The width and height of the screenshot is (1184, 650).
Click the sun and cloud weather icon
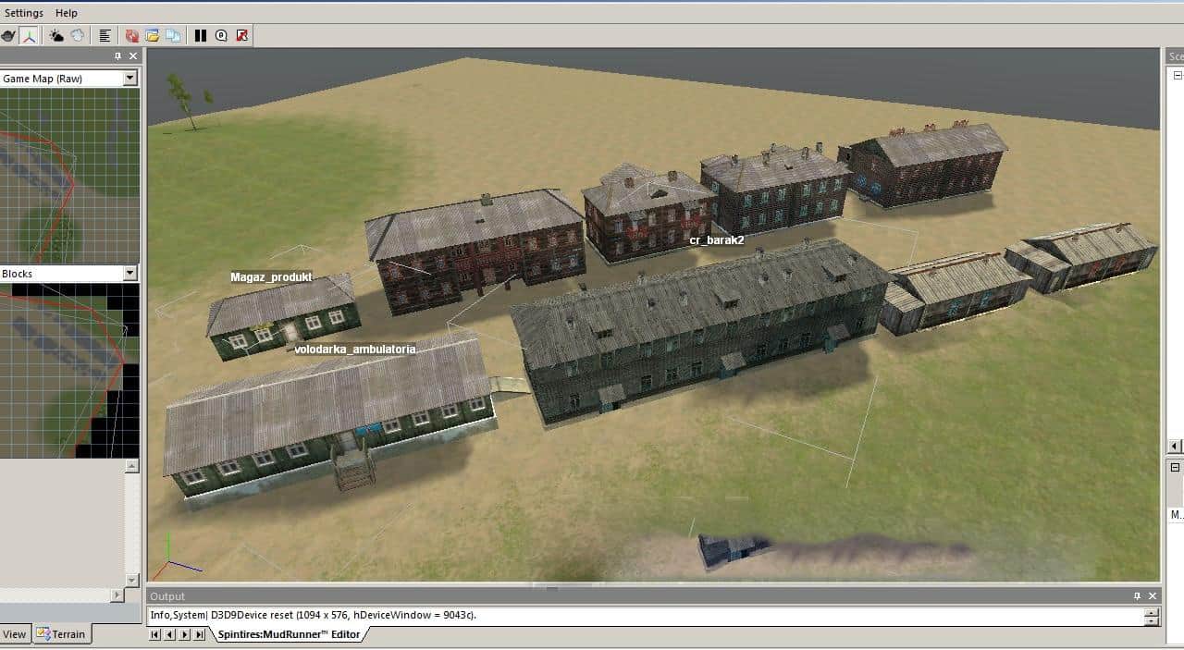pyautogui.click(x=57, y=36)
